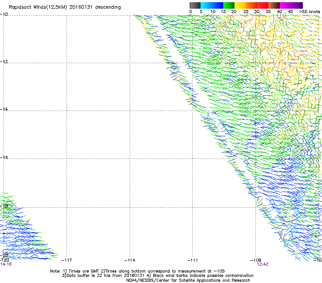Click the plot title 'Rapidscat Winds(12.5KM) 20160131 descending'
322x283 pixels.
pyautogui.click(x=65, y=7)
